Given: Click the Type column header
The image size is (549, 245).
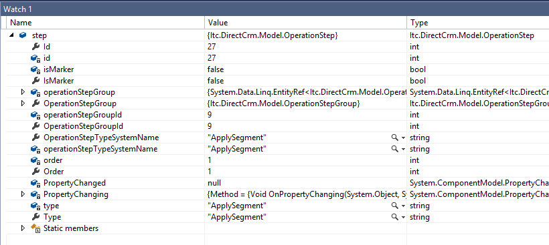Looking at the screenshot, I should coord(478,23).
